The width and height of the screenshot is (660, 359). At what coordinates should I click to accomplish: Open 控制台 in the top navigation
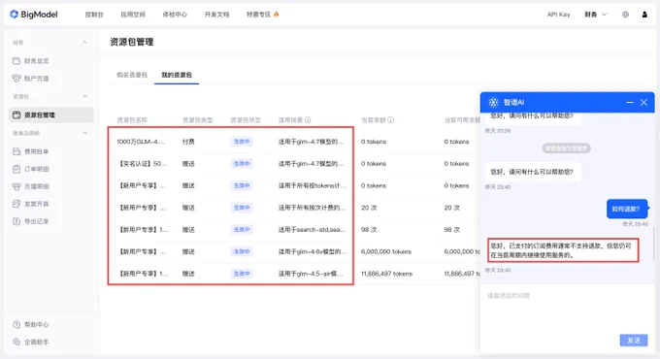(94, 15)
